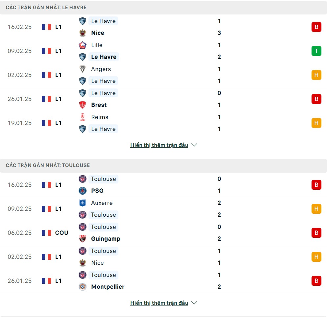
Task: Open 'Hiển thị thêm trận đấu' under Toulouse
Action: tap(159, 303)
